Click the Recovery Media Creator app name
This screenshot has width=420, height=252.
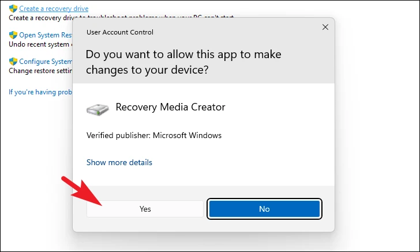click(x=170, y=107)
